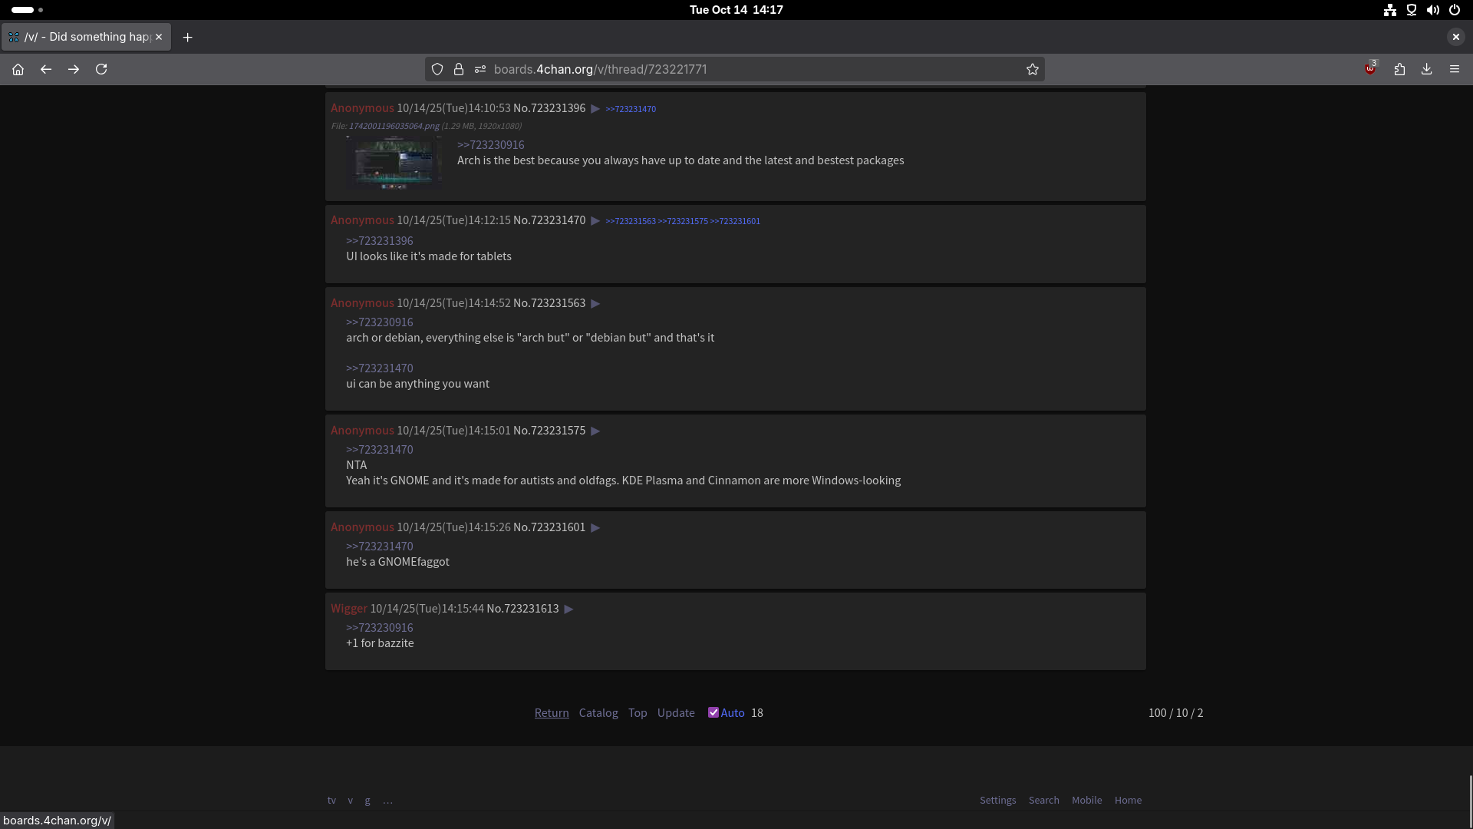Open the downloads panel
This screenshot has height=829, width=1473.
tap(1427, 69)
